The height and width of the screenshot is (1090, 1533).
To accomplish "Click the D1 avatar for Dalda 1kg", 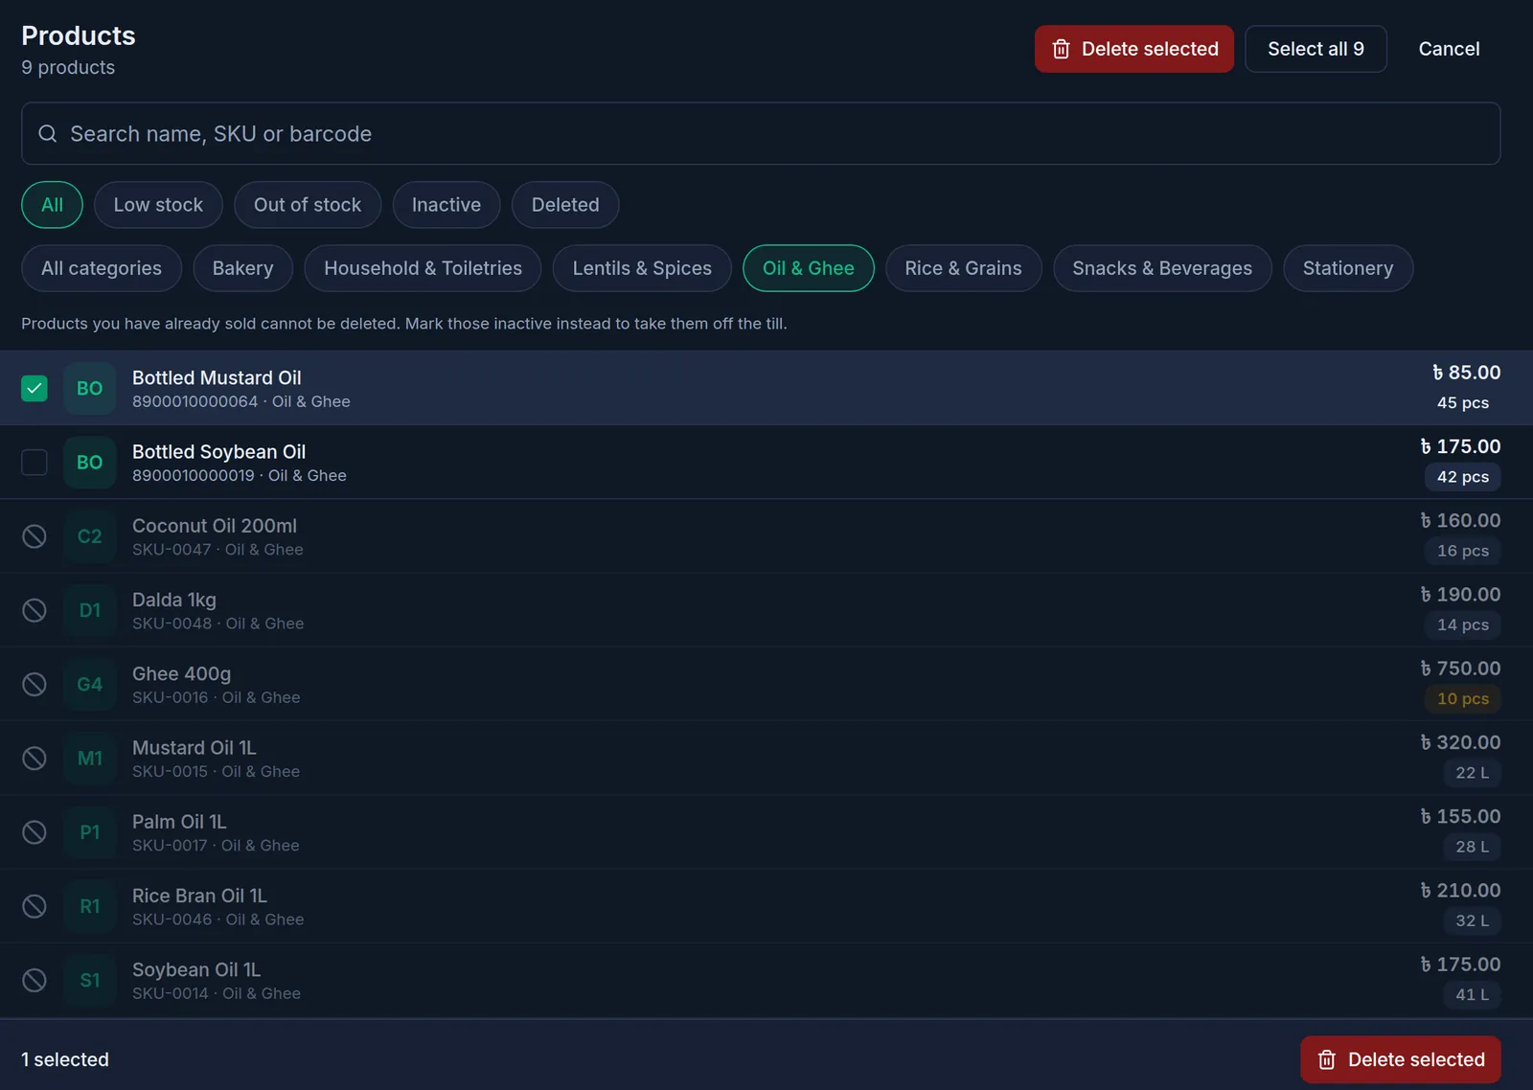I will tap(90, 610).
